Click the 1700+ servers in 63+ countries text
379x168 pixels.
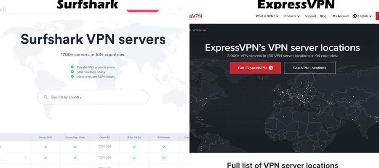click(x=93, y=55)
